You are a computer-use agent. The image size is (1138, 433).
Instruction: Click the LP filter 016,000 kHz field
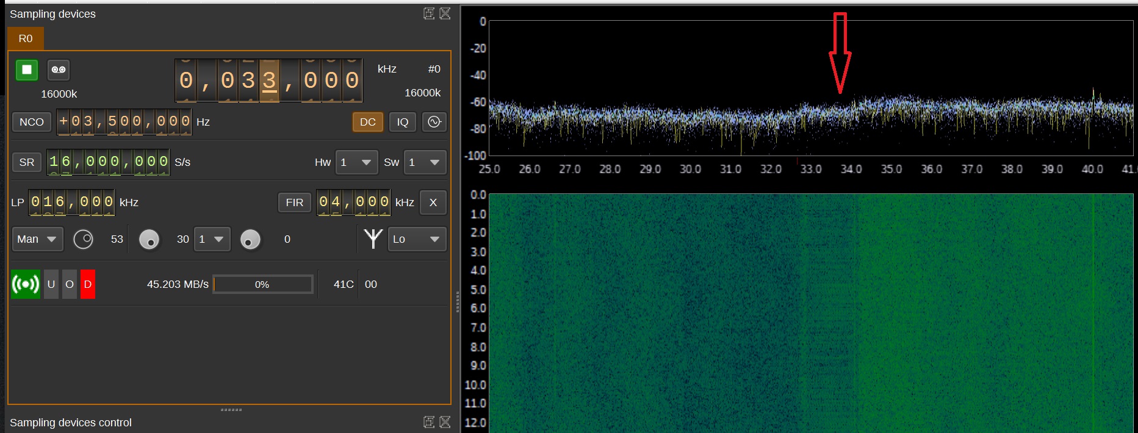click(72, 202)
